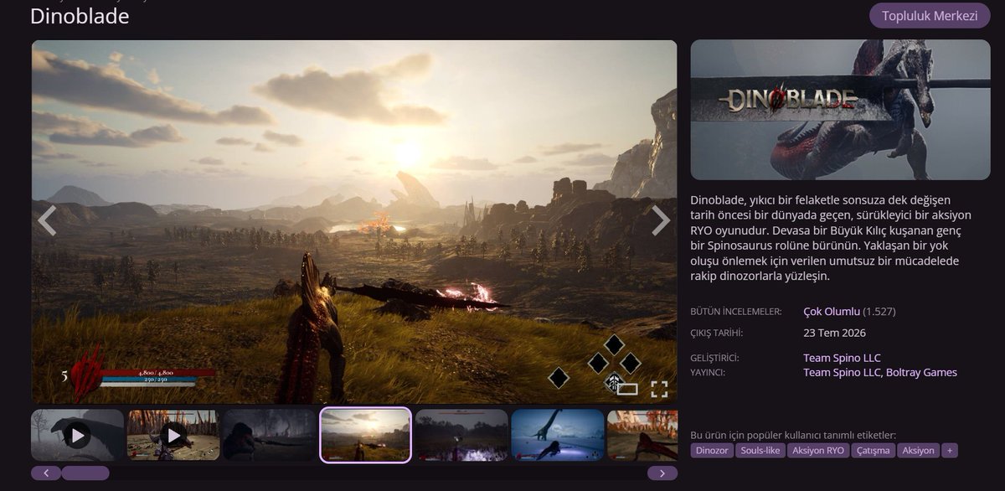The image size is (1005, 491).
Task: Open publisher Team Spino LLC link
Action: tap(842, 373)
